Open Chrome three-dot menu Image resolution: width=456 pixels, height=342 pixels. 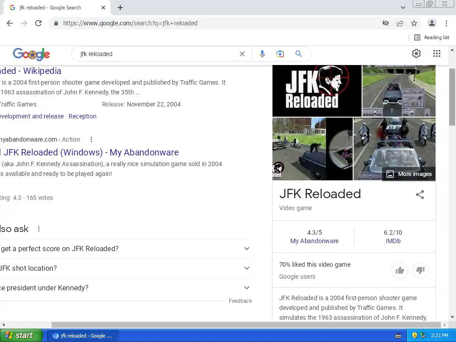pyautogui.click(x=446, y=23)
